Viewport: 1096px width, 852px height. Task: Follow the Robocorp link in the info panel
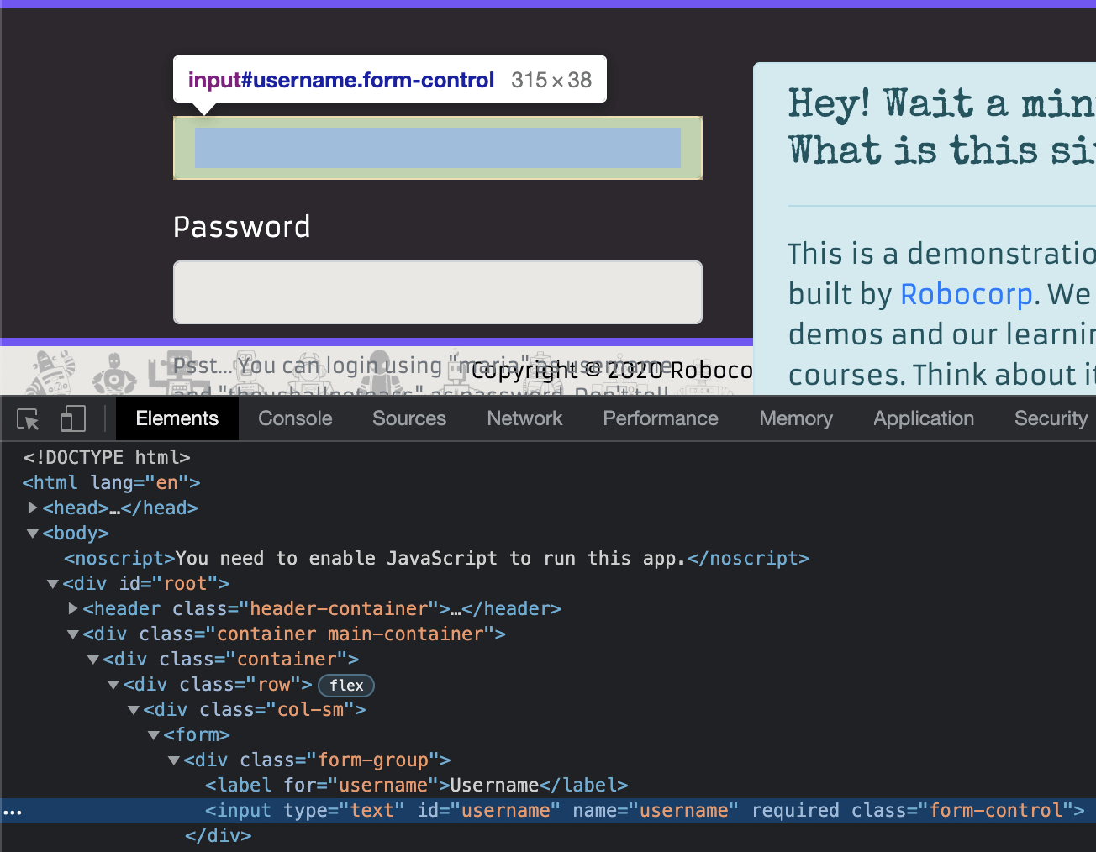tap(966, 294)
